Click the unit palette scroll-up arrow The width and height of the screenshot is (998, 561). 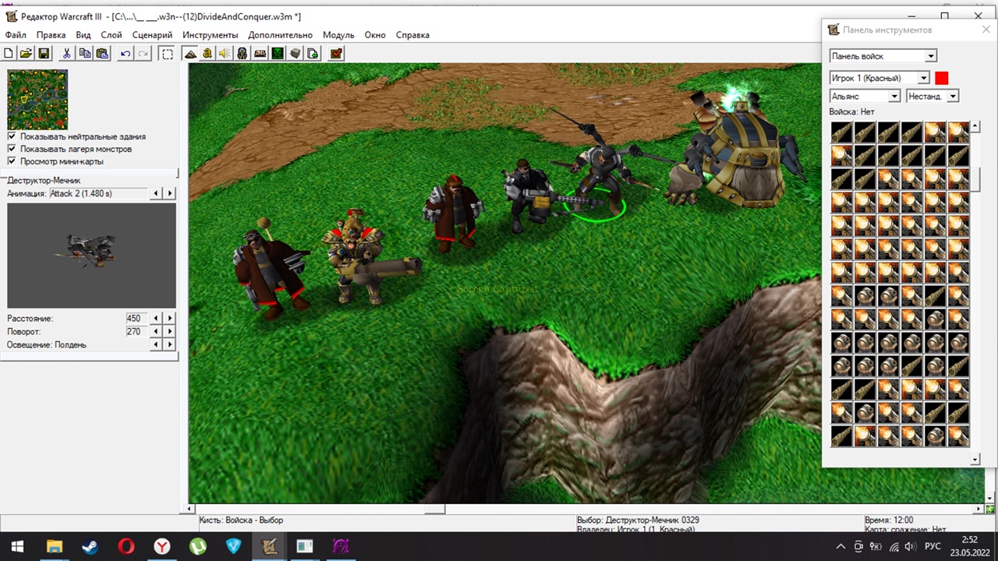[975, 127]
